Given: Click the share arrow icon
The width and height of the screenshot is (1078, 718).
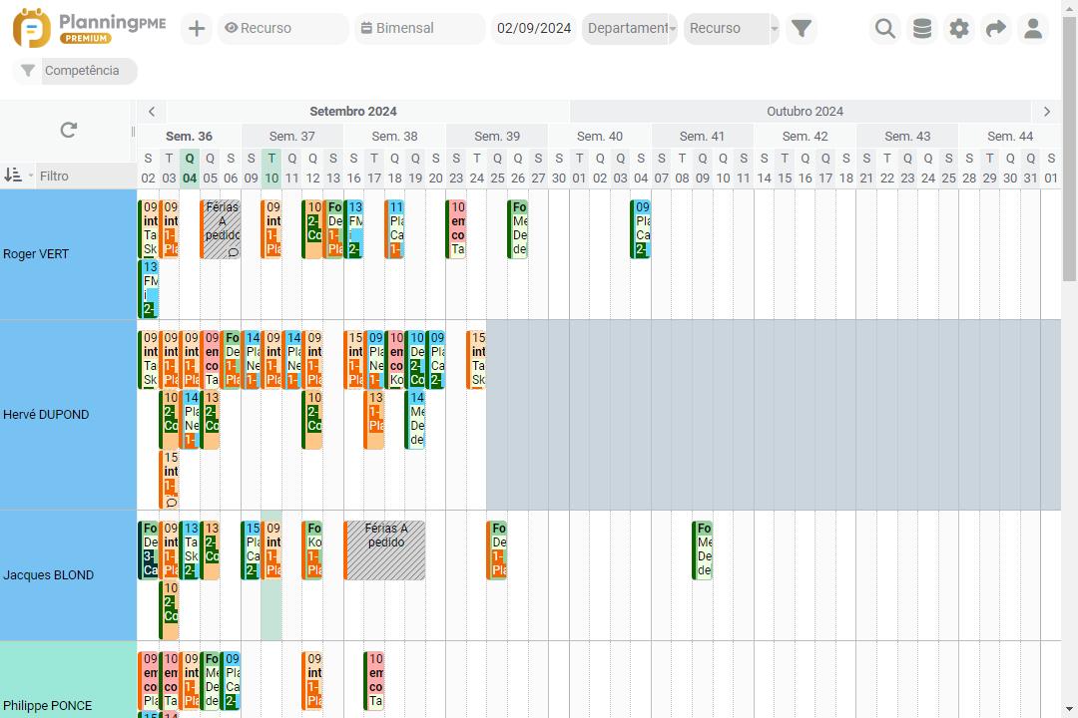Looking at the screenshot, I should click(x=996, y=29).
